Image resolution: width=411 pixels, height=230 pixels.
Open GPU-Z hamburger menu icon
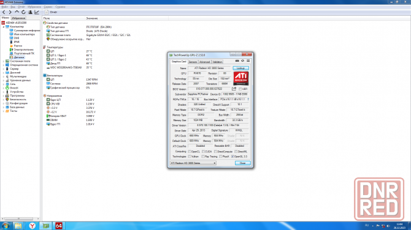point(248,61)
